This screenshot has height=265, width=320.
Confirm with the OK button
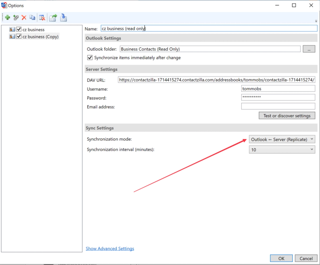(x=281, y=258)
